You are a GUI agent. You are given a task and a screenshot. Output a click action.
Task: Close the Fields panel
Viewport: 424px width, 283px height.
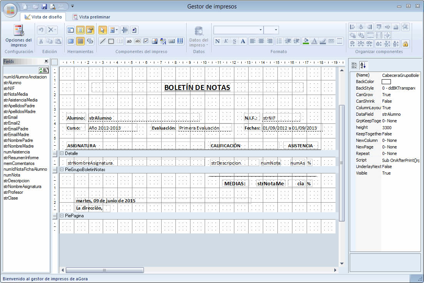pos(46,62)
